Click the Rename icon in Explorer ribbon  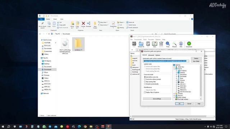(x=89, y=25)
